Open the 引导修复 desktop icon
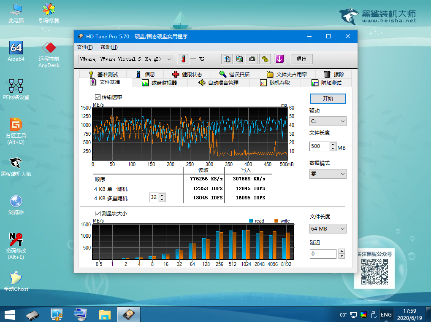This screenshot has width=431, height=322. 49,13
